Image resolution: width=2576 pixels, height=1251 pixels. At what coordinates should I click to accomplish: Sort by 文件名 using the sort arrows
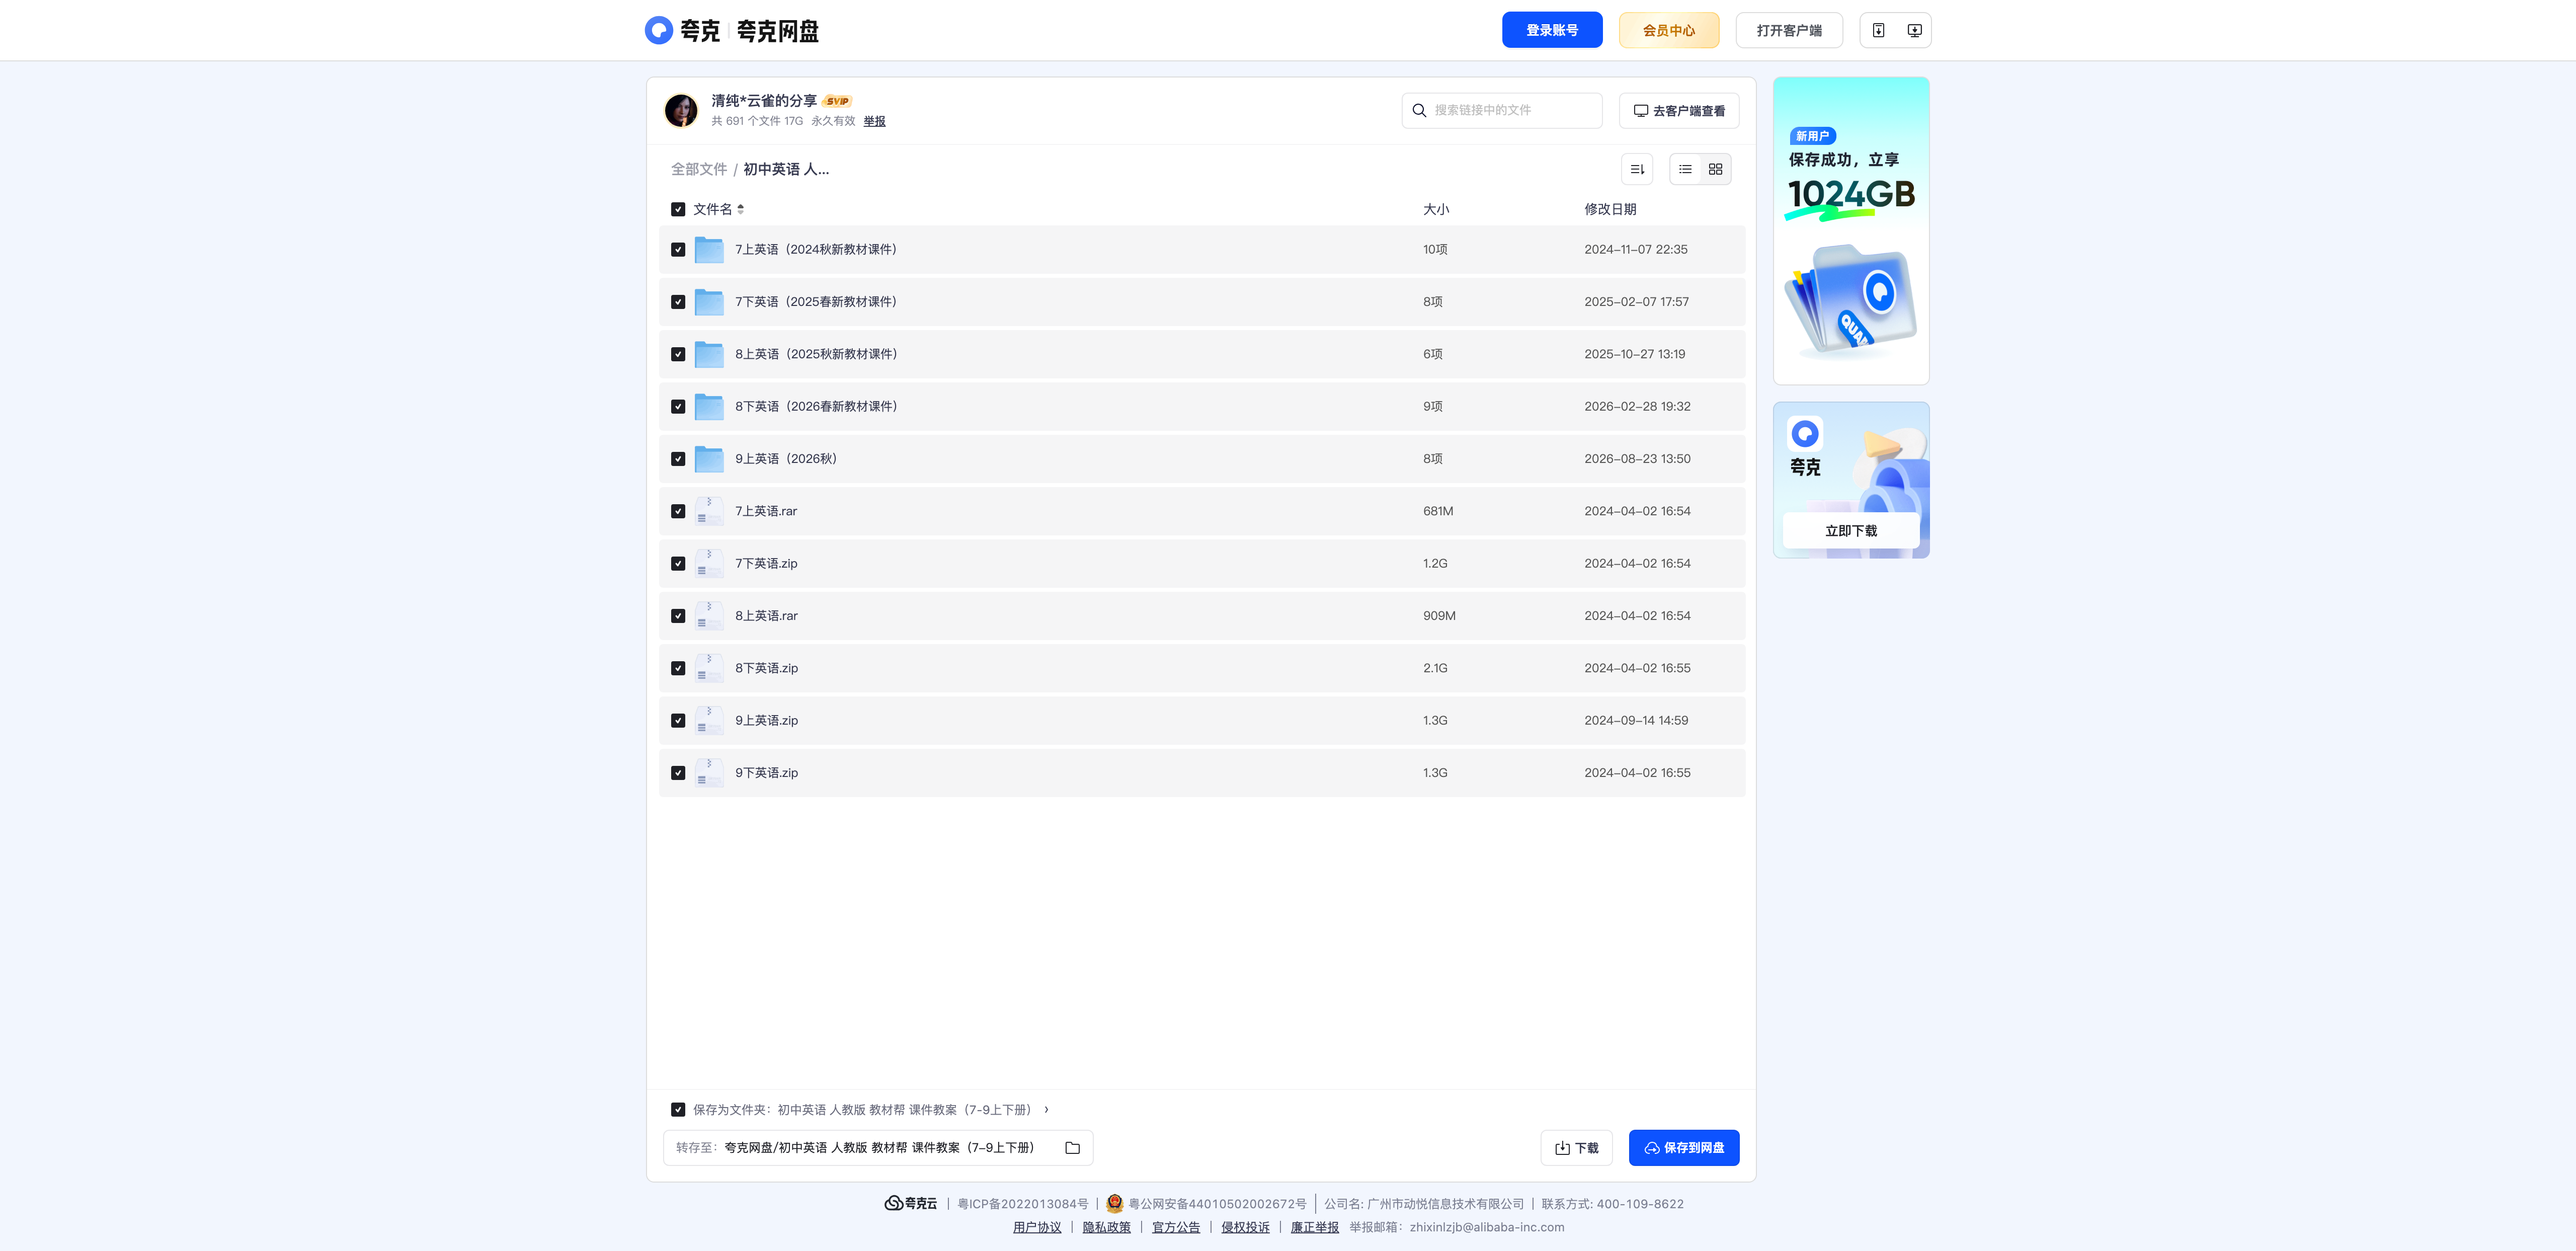click(740, 209)
